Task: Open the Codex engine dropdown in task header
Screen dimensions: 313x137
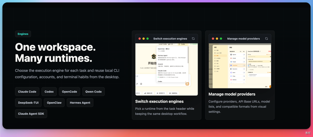Action: pos(183,44)
